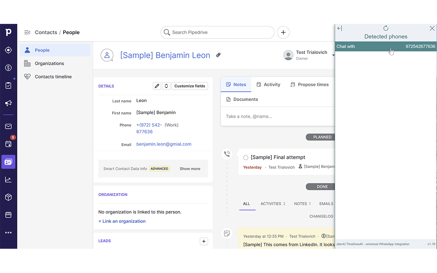Show more Smart Contact Data Info
The width and height of the screenshot is (437, 273).
click(190, 168)
